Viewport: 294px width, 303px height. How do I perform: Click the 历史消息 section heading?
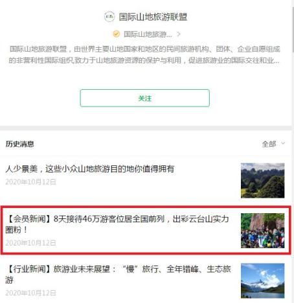[x=20, y=144]
